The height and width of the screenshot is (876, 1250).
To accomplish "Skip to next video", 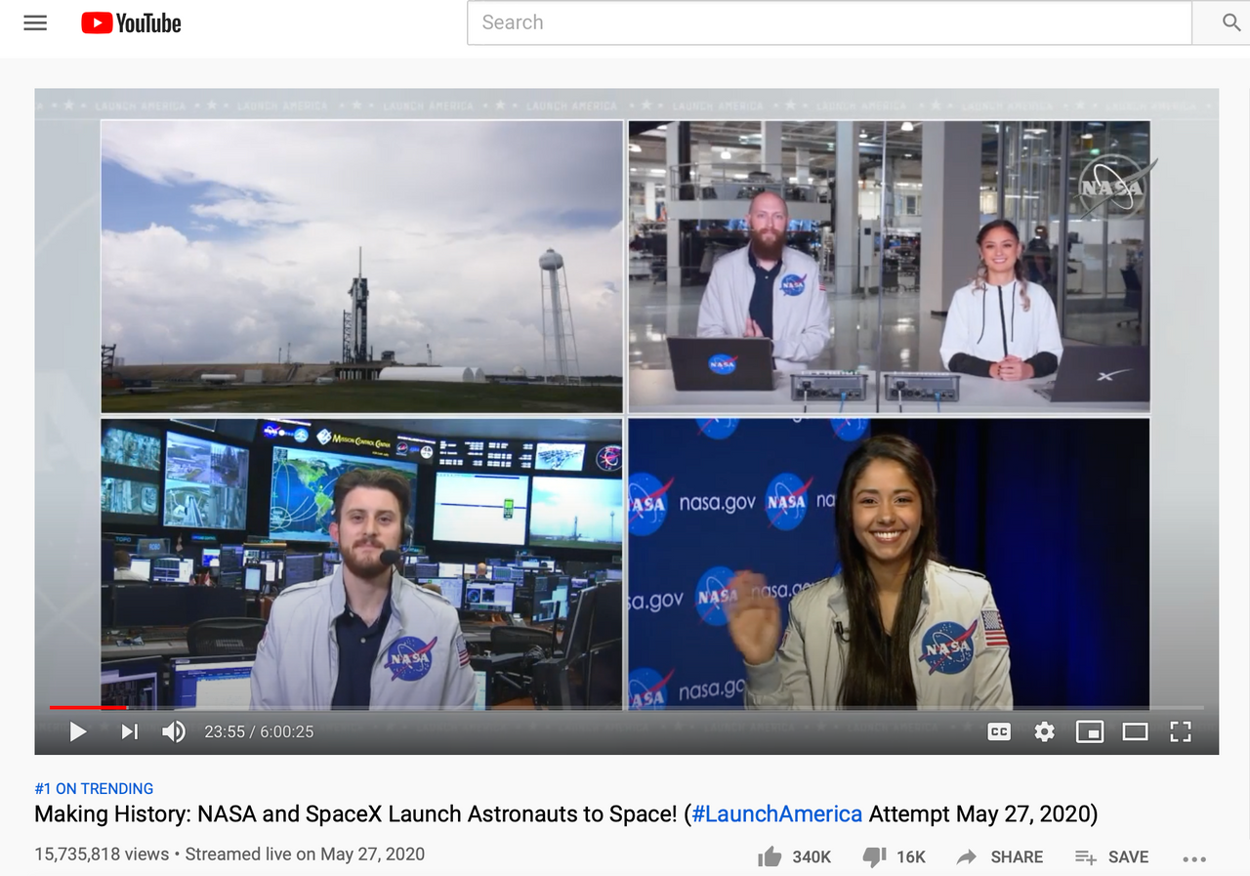I will click(x=129, y=731).
